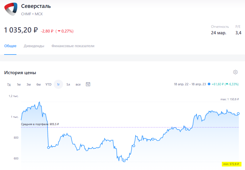Viewport: 245px width, 170px height.
Task: Click the 'max: 1 150,6 ₽' label
Action: 229,99
